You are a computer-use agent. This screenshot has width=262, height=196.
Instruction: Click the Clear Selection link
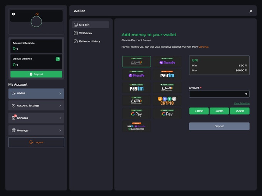point(242,103)
